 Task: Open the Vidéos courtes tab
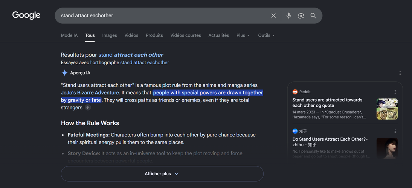point(186,35)
